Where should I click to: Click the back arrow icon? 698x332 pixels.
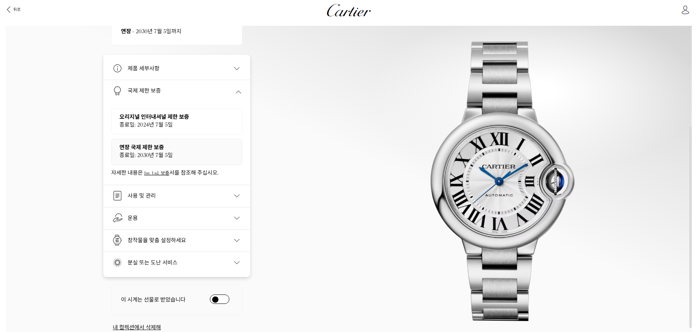pos(9,9)
